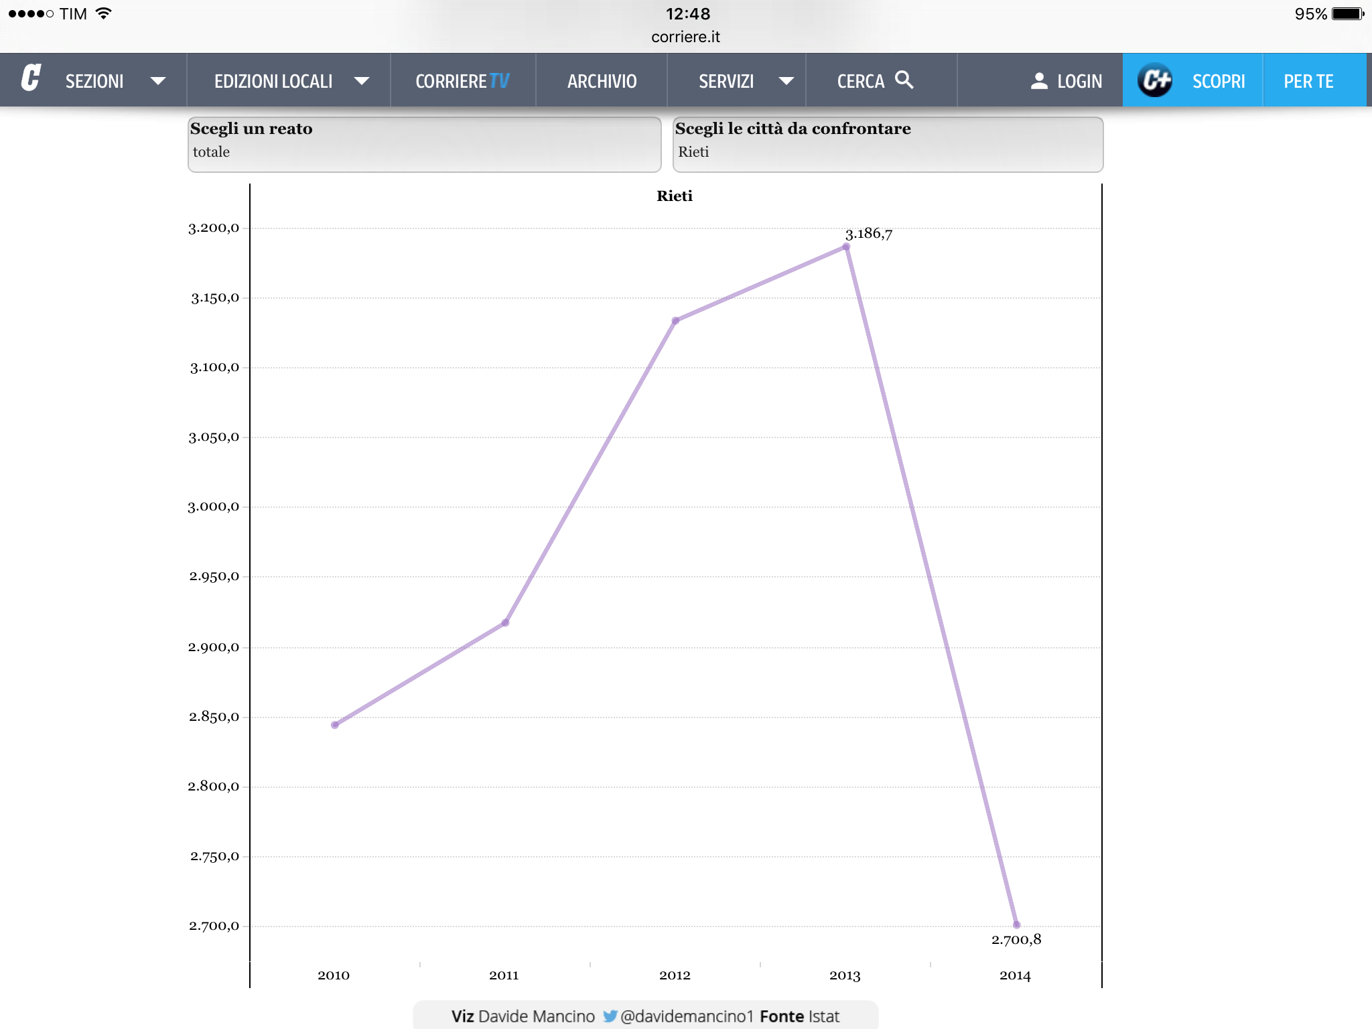Click the search magnifying glass icon

[x=904, y=80]
